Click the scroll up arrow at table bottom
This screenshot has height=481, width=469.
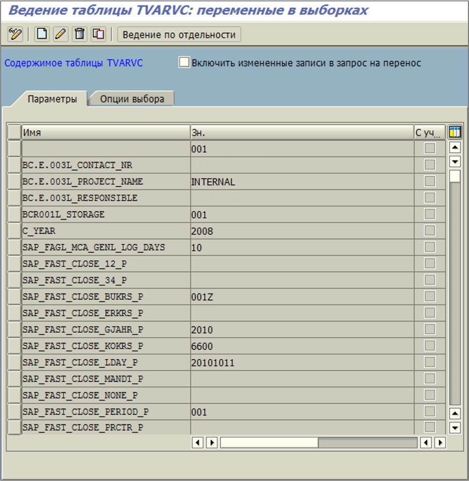tap(455, 413)
